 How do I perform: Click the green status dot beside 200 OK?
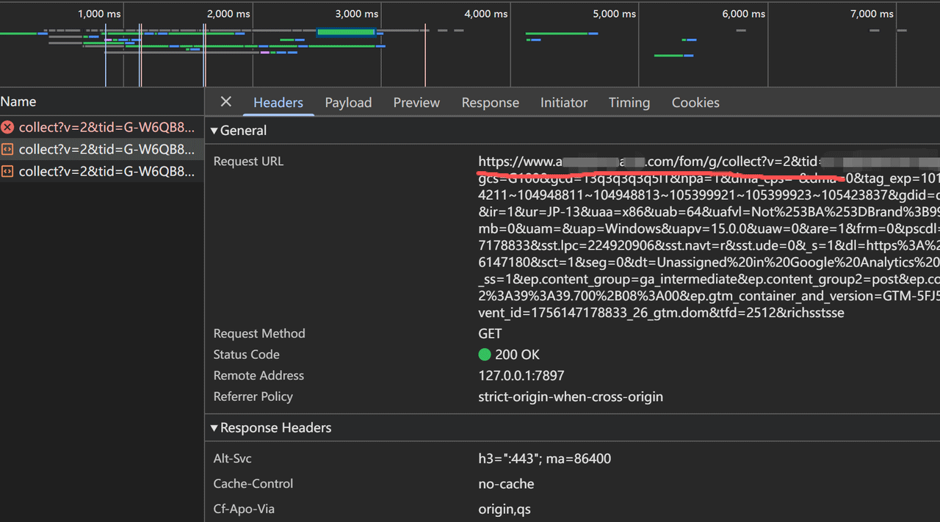[x=485, y=355]
